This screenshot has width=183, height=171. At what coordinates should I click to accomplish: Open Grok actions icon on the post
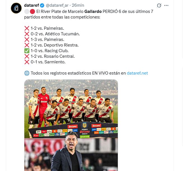(159, 5)
